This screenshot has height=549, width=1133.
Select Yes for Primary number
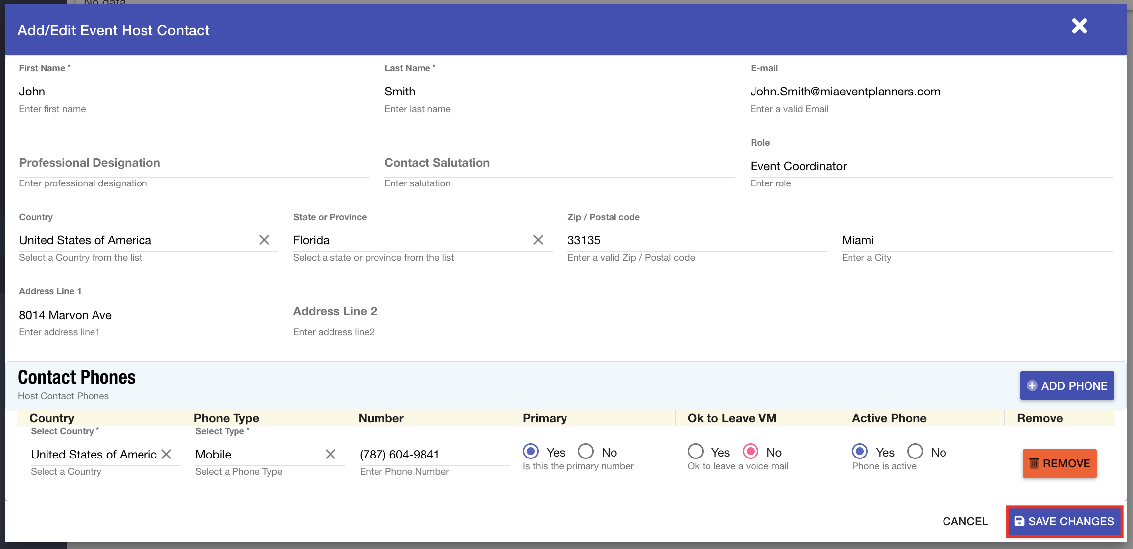click(x=531, y=451)
